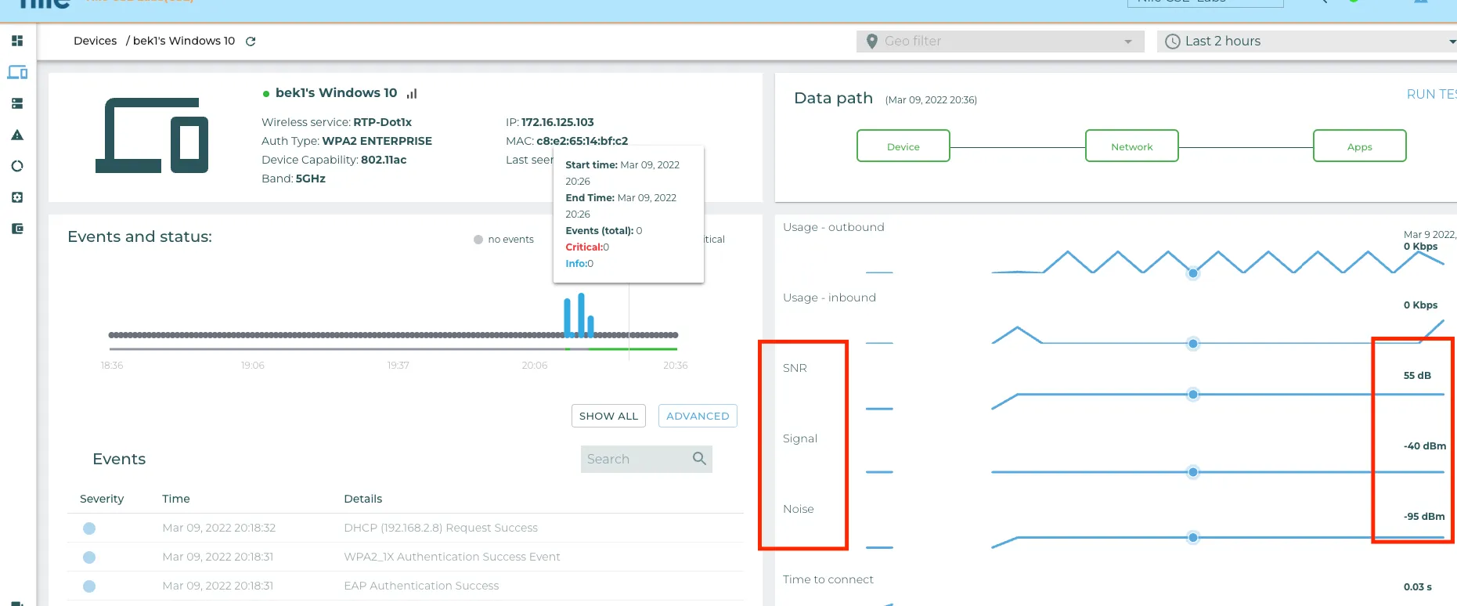Click IP address 172.16.125.103
1457x606 pixels.
point(557,122)
